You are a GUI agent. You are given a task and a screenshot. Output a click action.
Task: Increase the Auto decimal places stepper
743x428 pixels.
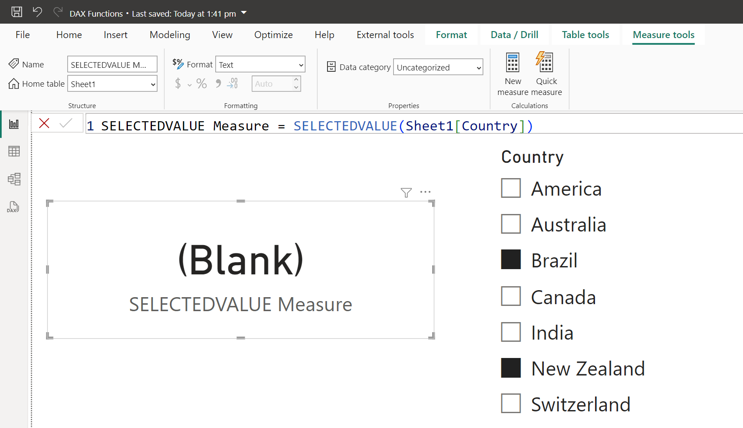point(296,80)
